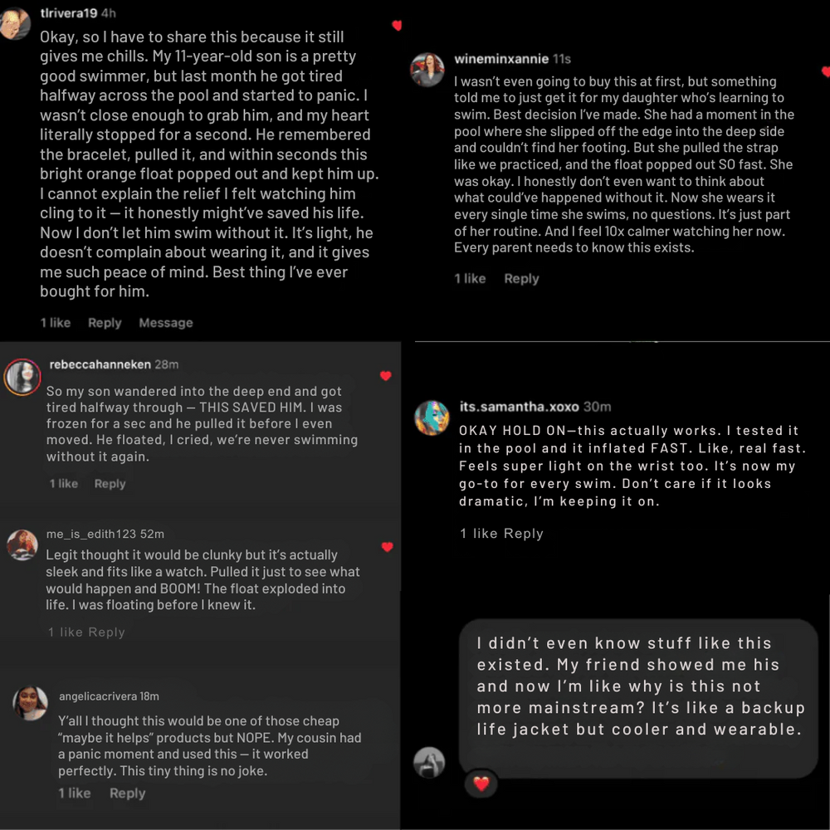Tap heart icon on me_is_edith123's comment
Image resolution: width=830 pixels, height=830 pixels.
pos(388,547)
